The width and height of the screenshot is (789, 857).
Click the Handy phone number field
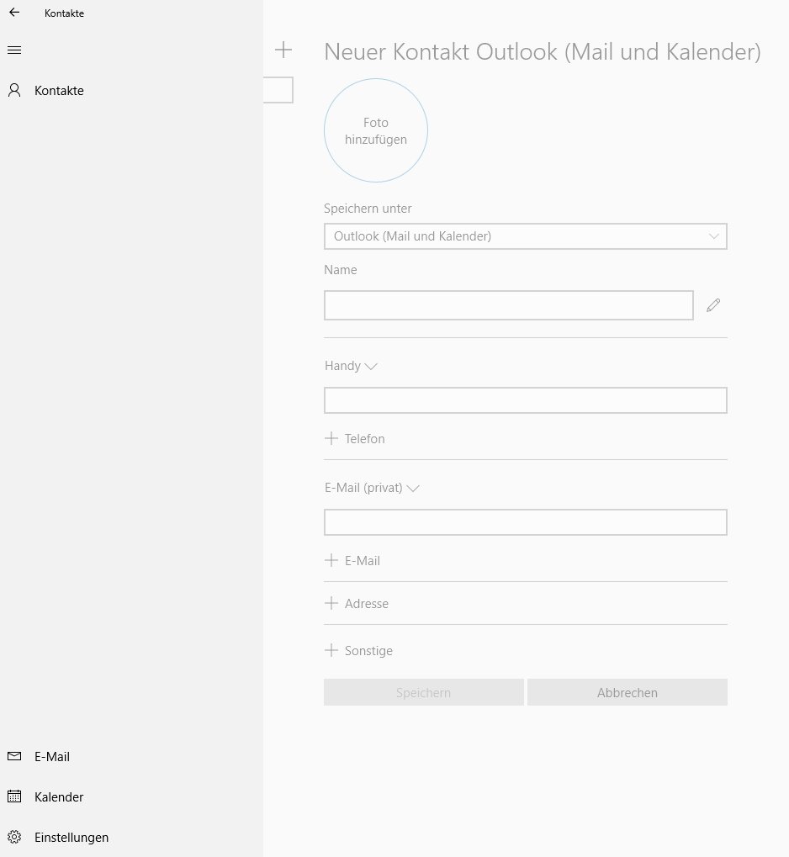pos(526,400)
